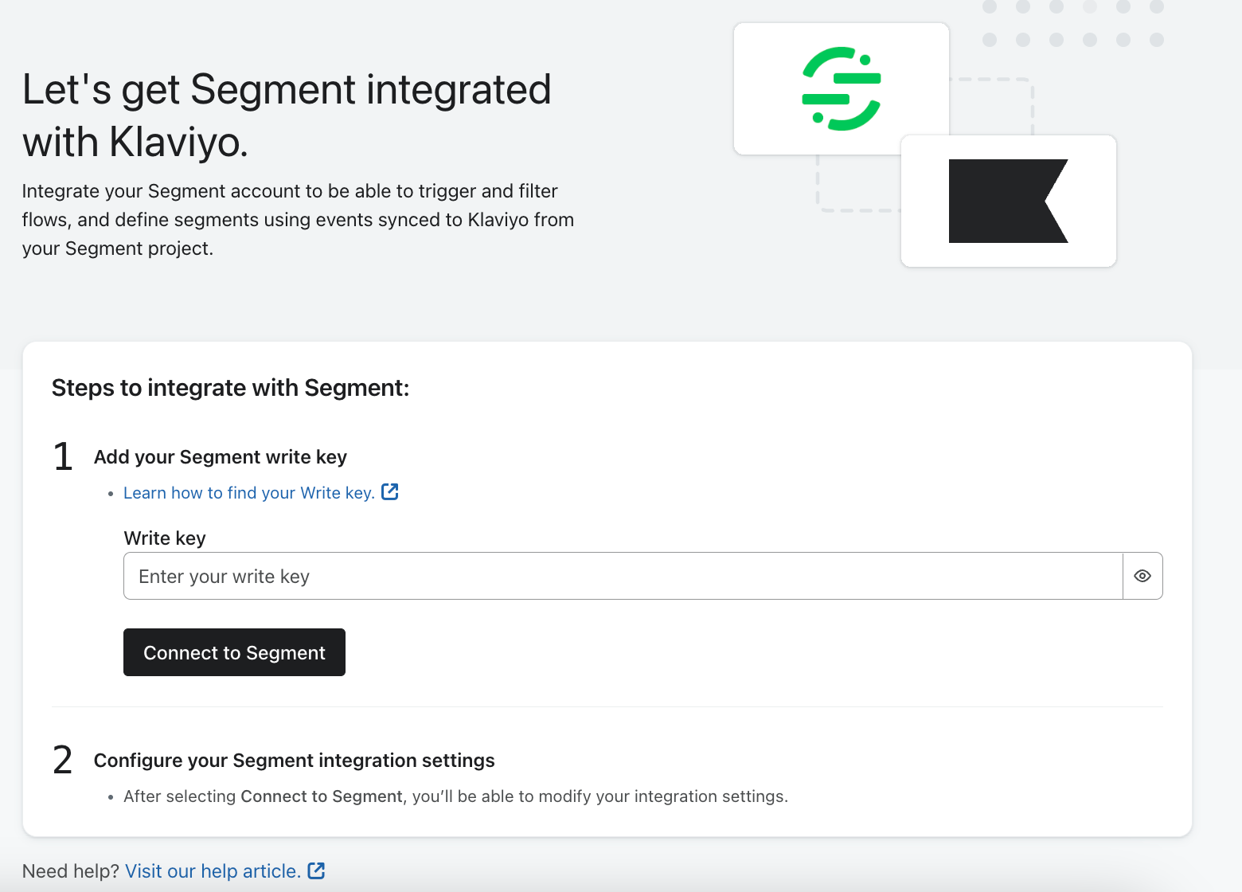This screenshot has width=1242, height=892.
Task: Select the 'Add your Segment write key' heading
Action: [x=221, y=457]
